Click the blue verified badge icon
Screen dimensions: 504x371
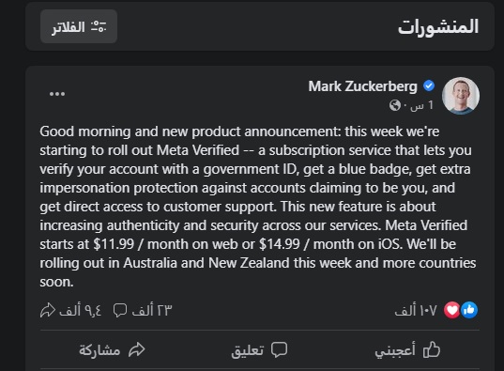tap(429, 85)
